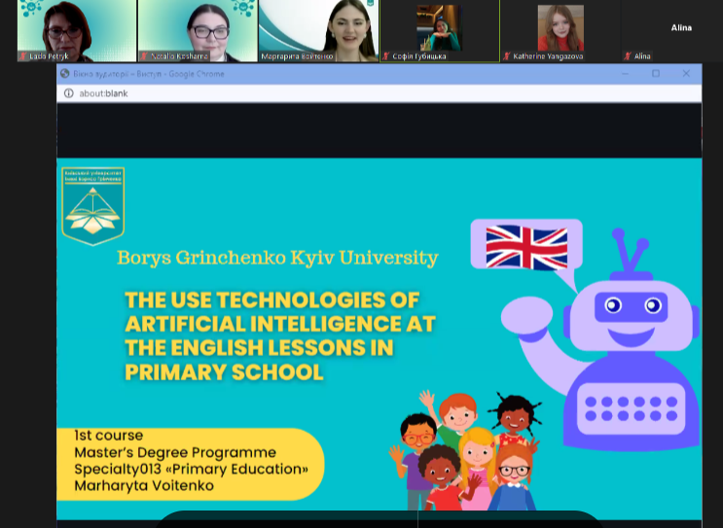Click the muted mic icon beside Lazia Petryk
This screenshot has height=528, width=723.
pos(23,56)
